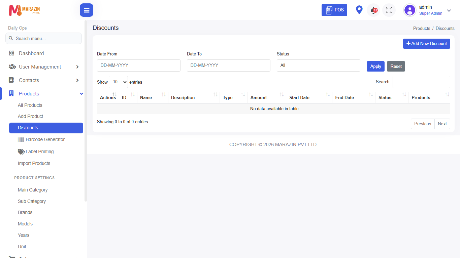The height and width of the screenshot is (258, 460).
Task: Open the notifications bell with 14 badge
Action: coord(374,10)
